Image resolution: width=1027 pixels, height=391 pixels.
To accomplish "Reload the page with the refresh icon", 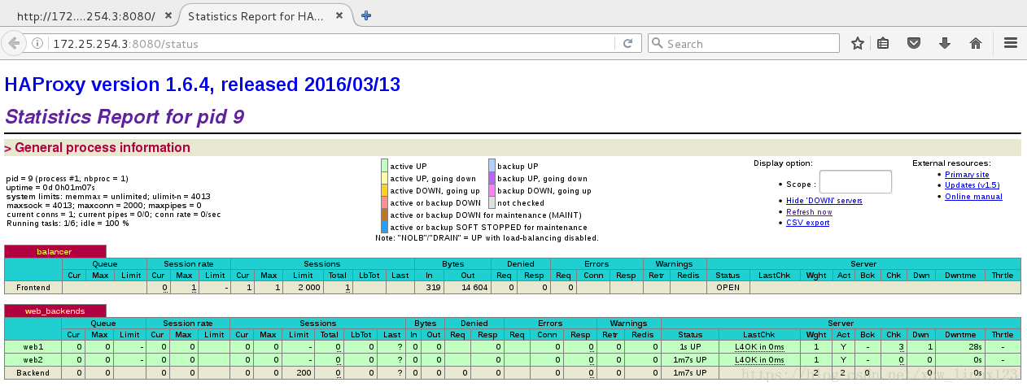I will [627, 44].
